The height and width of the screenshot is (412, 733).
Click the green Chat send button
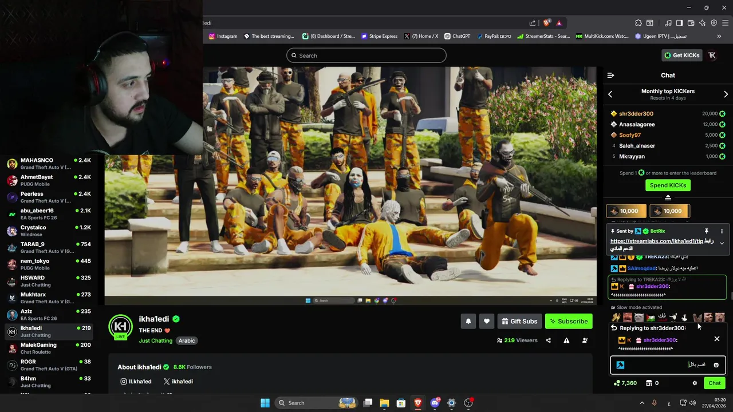714,383
